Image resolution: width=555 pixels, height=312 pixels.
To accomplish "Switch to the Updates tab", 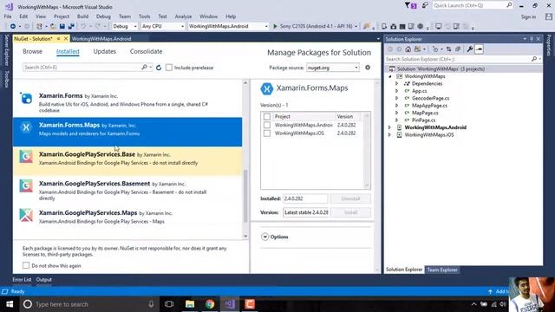I will 104,51.
